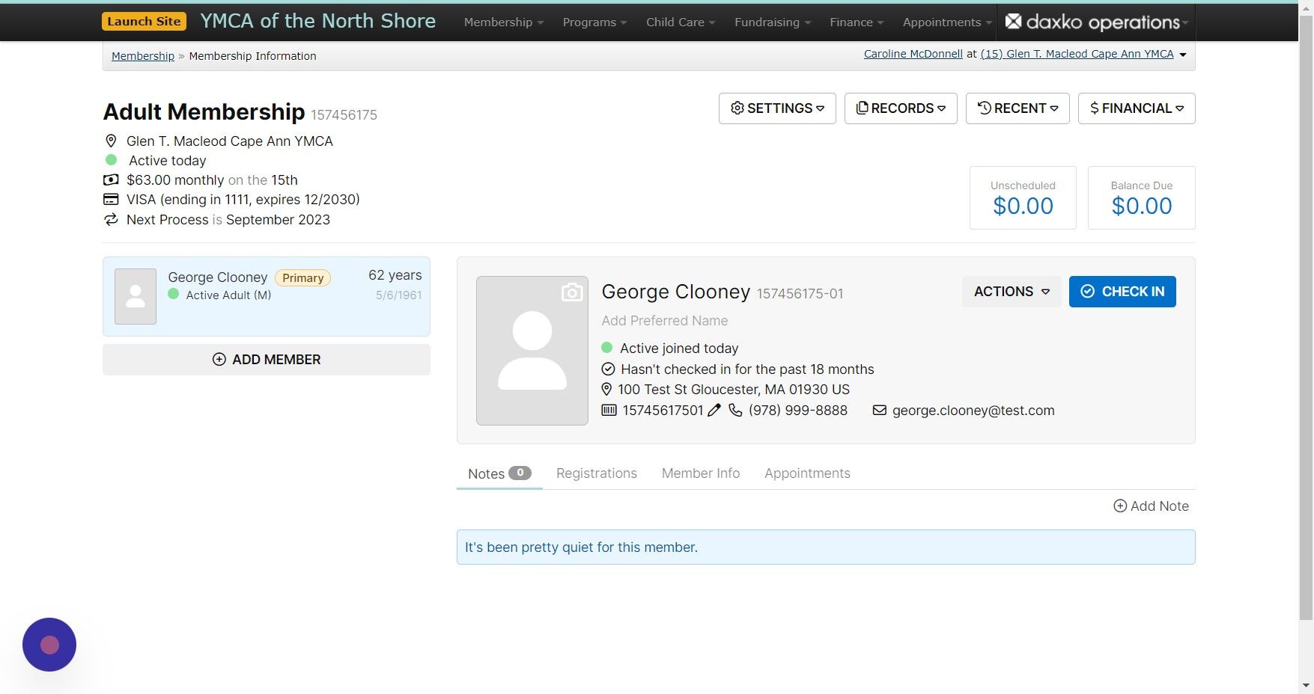Viewport: 1314px width, 694px height.
Task: Expand the RECORDS dropdown
Action: click(x=900, y=108)
